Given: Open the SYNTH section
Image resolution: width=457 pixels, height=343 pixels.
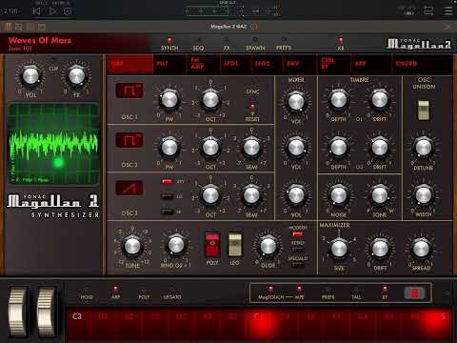Looking at the screenshot, I should tap(169, 45).
